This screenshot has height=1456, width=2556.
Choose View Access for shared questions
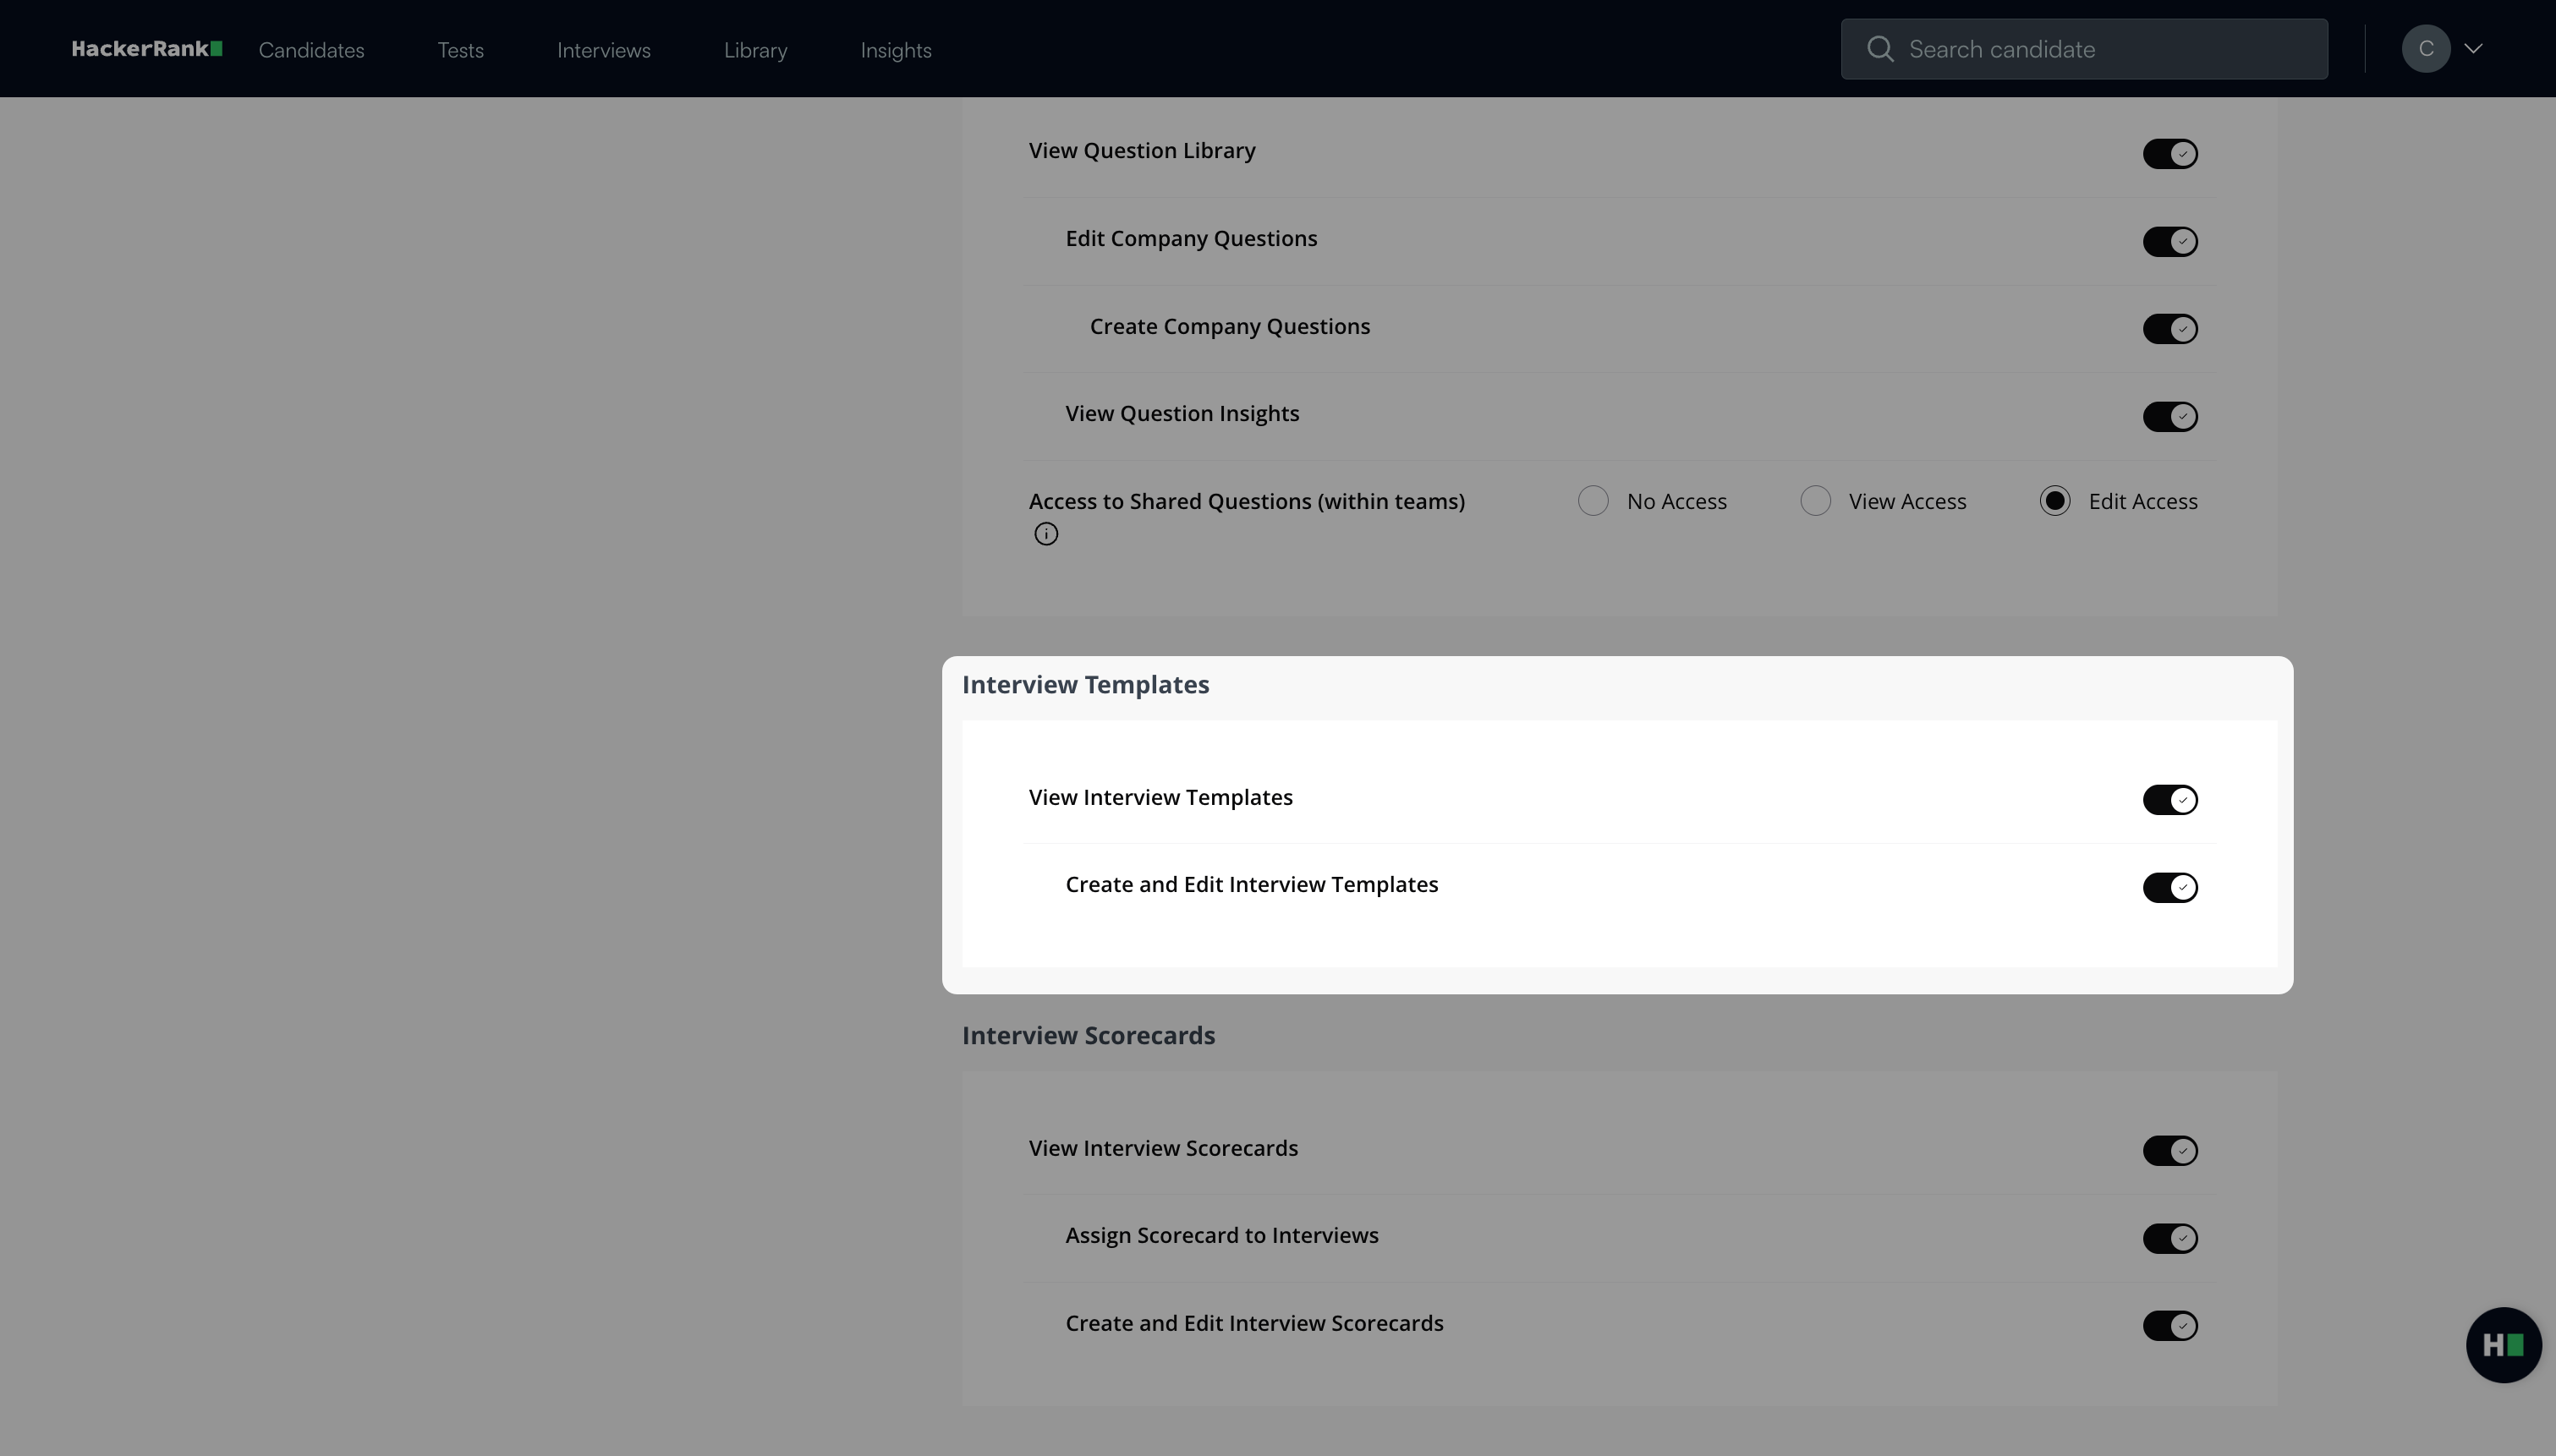point(1815,501)
